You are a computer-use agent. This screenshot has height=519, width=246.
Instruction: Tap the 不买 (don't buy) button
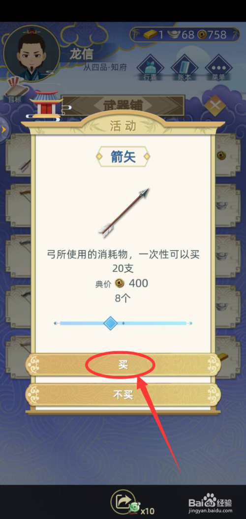coord(123,395)
